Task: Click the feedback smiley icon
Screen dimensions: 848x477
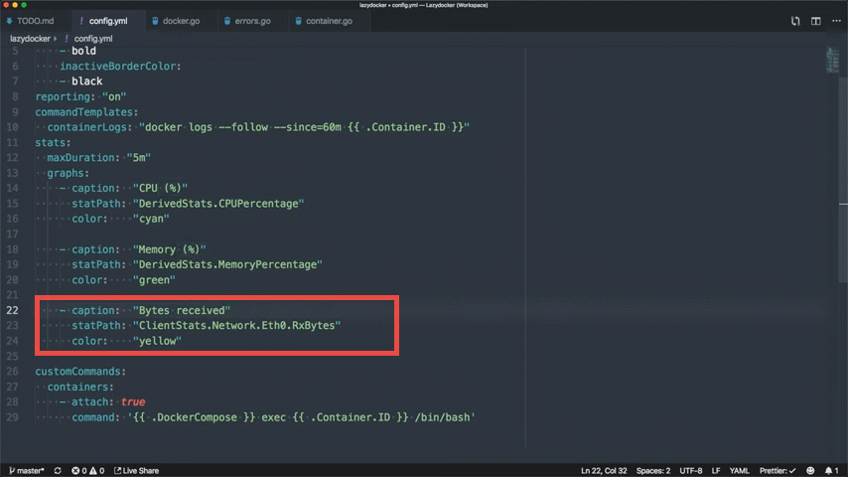Action: (810, 470)
